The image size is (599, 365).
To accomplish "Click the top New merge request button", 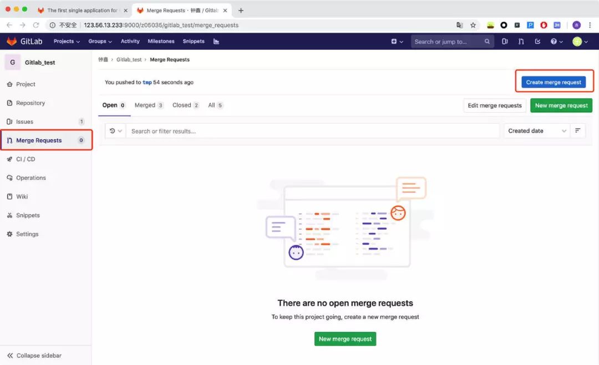I will [561, 105].
